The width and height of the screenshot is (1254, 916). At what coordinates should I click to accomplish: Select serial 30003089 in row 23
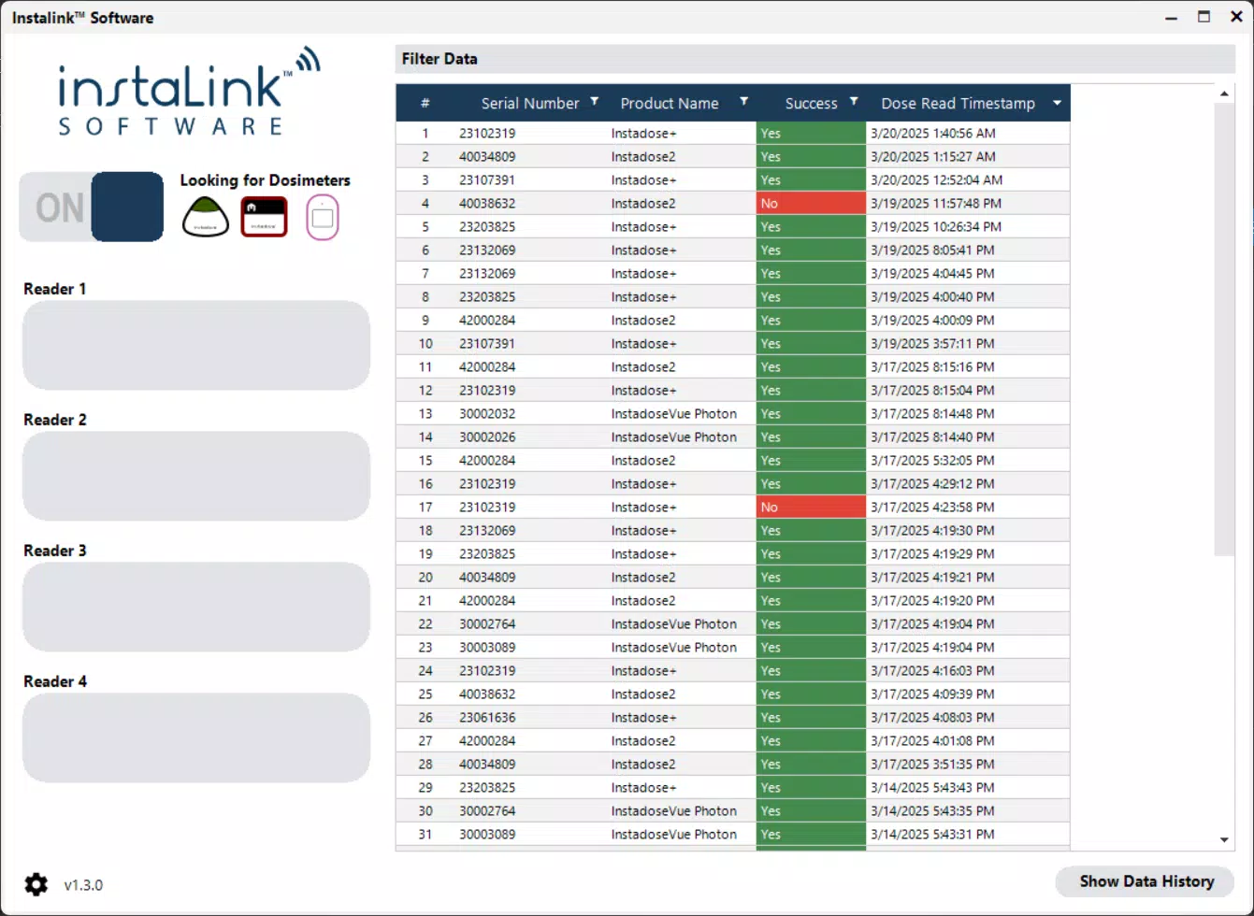point(487,647)
